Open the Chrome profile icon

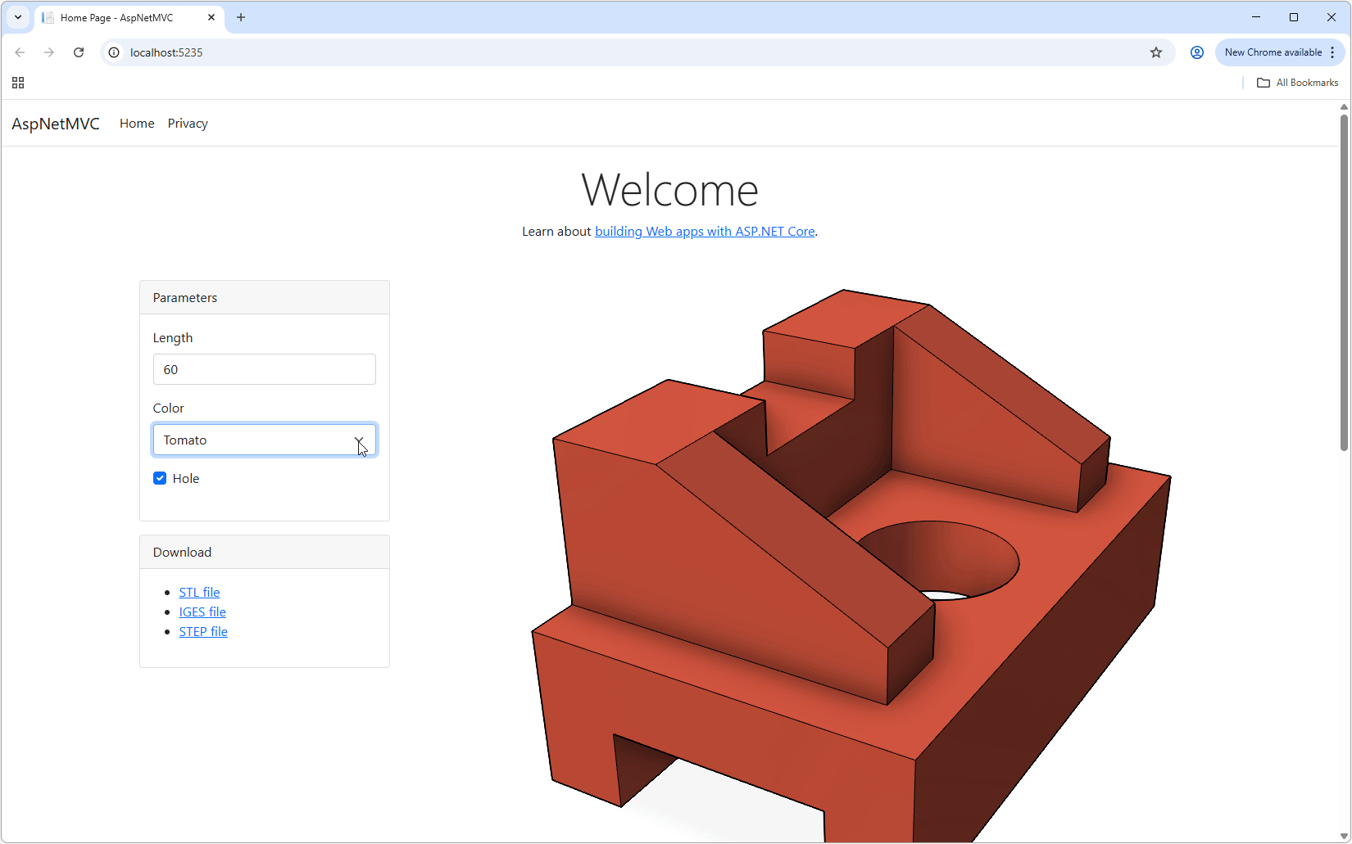1196,52
